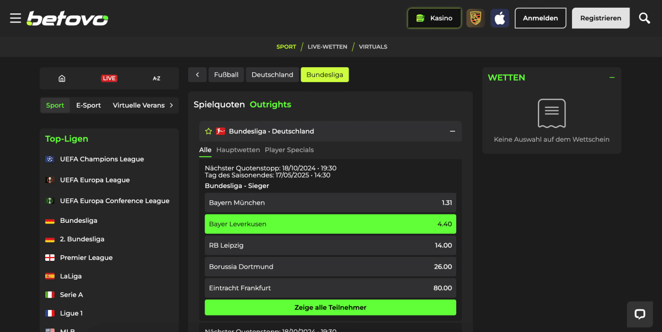Open the A-Z sports list
This screenshot has width=662, height=332.
point(157,78)
